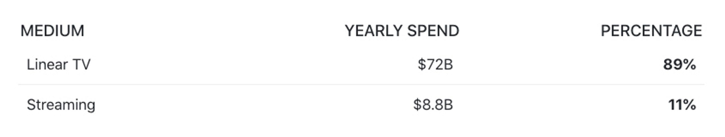Image resolution: width=725 pixels, height=137 pixels.
Task: Click the divider line between the rows
Action: pyautogui.click(x=361, y=84)
